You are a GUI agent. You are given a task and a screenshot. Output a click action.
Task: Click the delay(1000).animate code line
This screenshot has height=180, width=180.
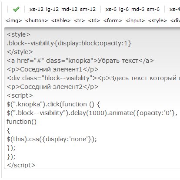(92, 113)
